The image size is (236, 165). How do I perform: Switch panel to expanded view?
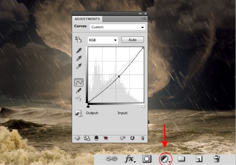(x=87, y=138)
